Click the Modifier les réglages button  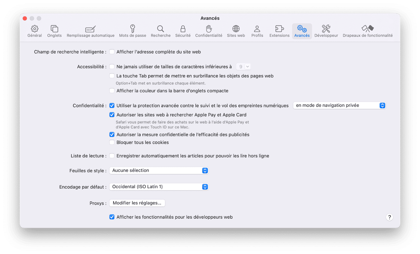(x=137, y=203)
